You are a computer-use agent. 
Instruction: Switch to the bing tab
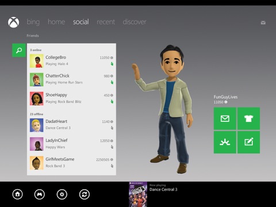pyautogui.click(x=33, y=22)
